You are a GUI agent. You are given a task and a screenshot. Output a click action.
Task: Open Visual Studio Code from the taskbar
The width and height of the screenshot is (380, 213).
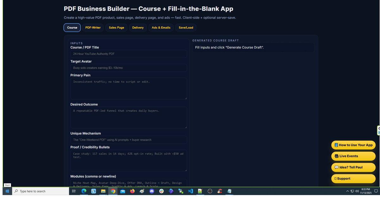click(x=190, y=191)
